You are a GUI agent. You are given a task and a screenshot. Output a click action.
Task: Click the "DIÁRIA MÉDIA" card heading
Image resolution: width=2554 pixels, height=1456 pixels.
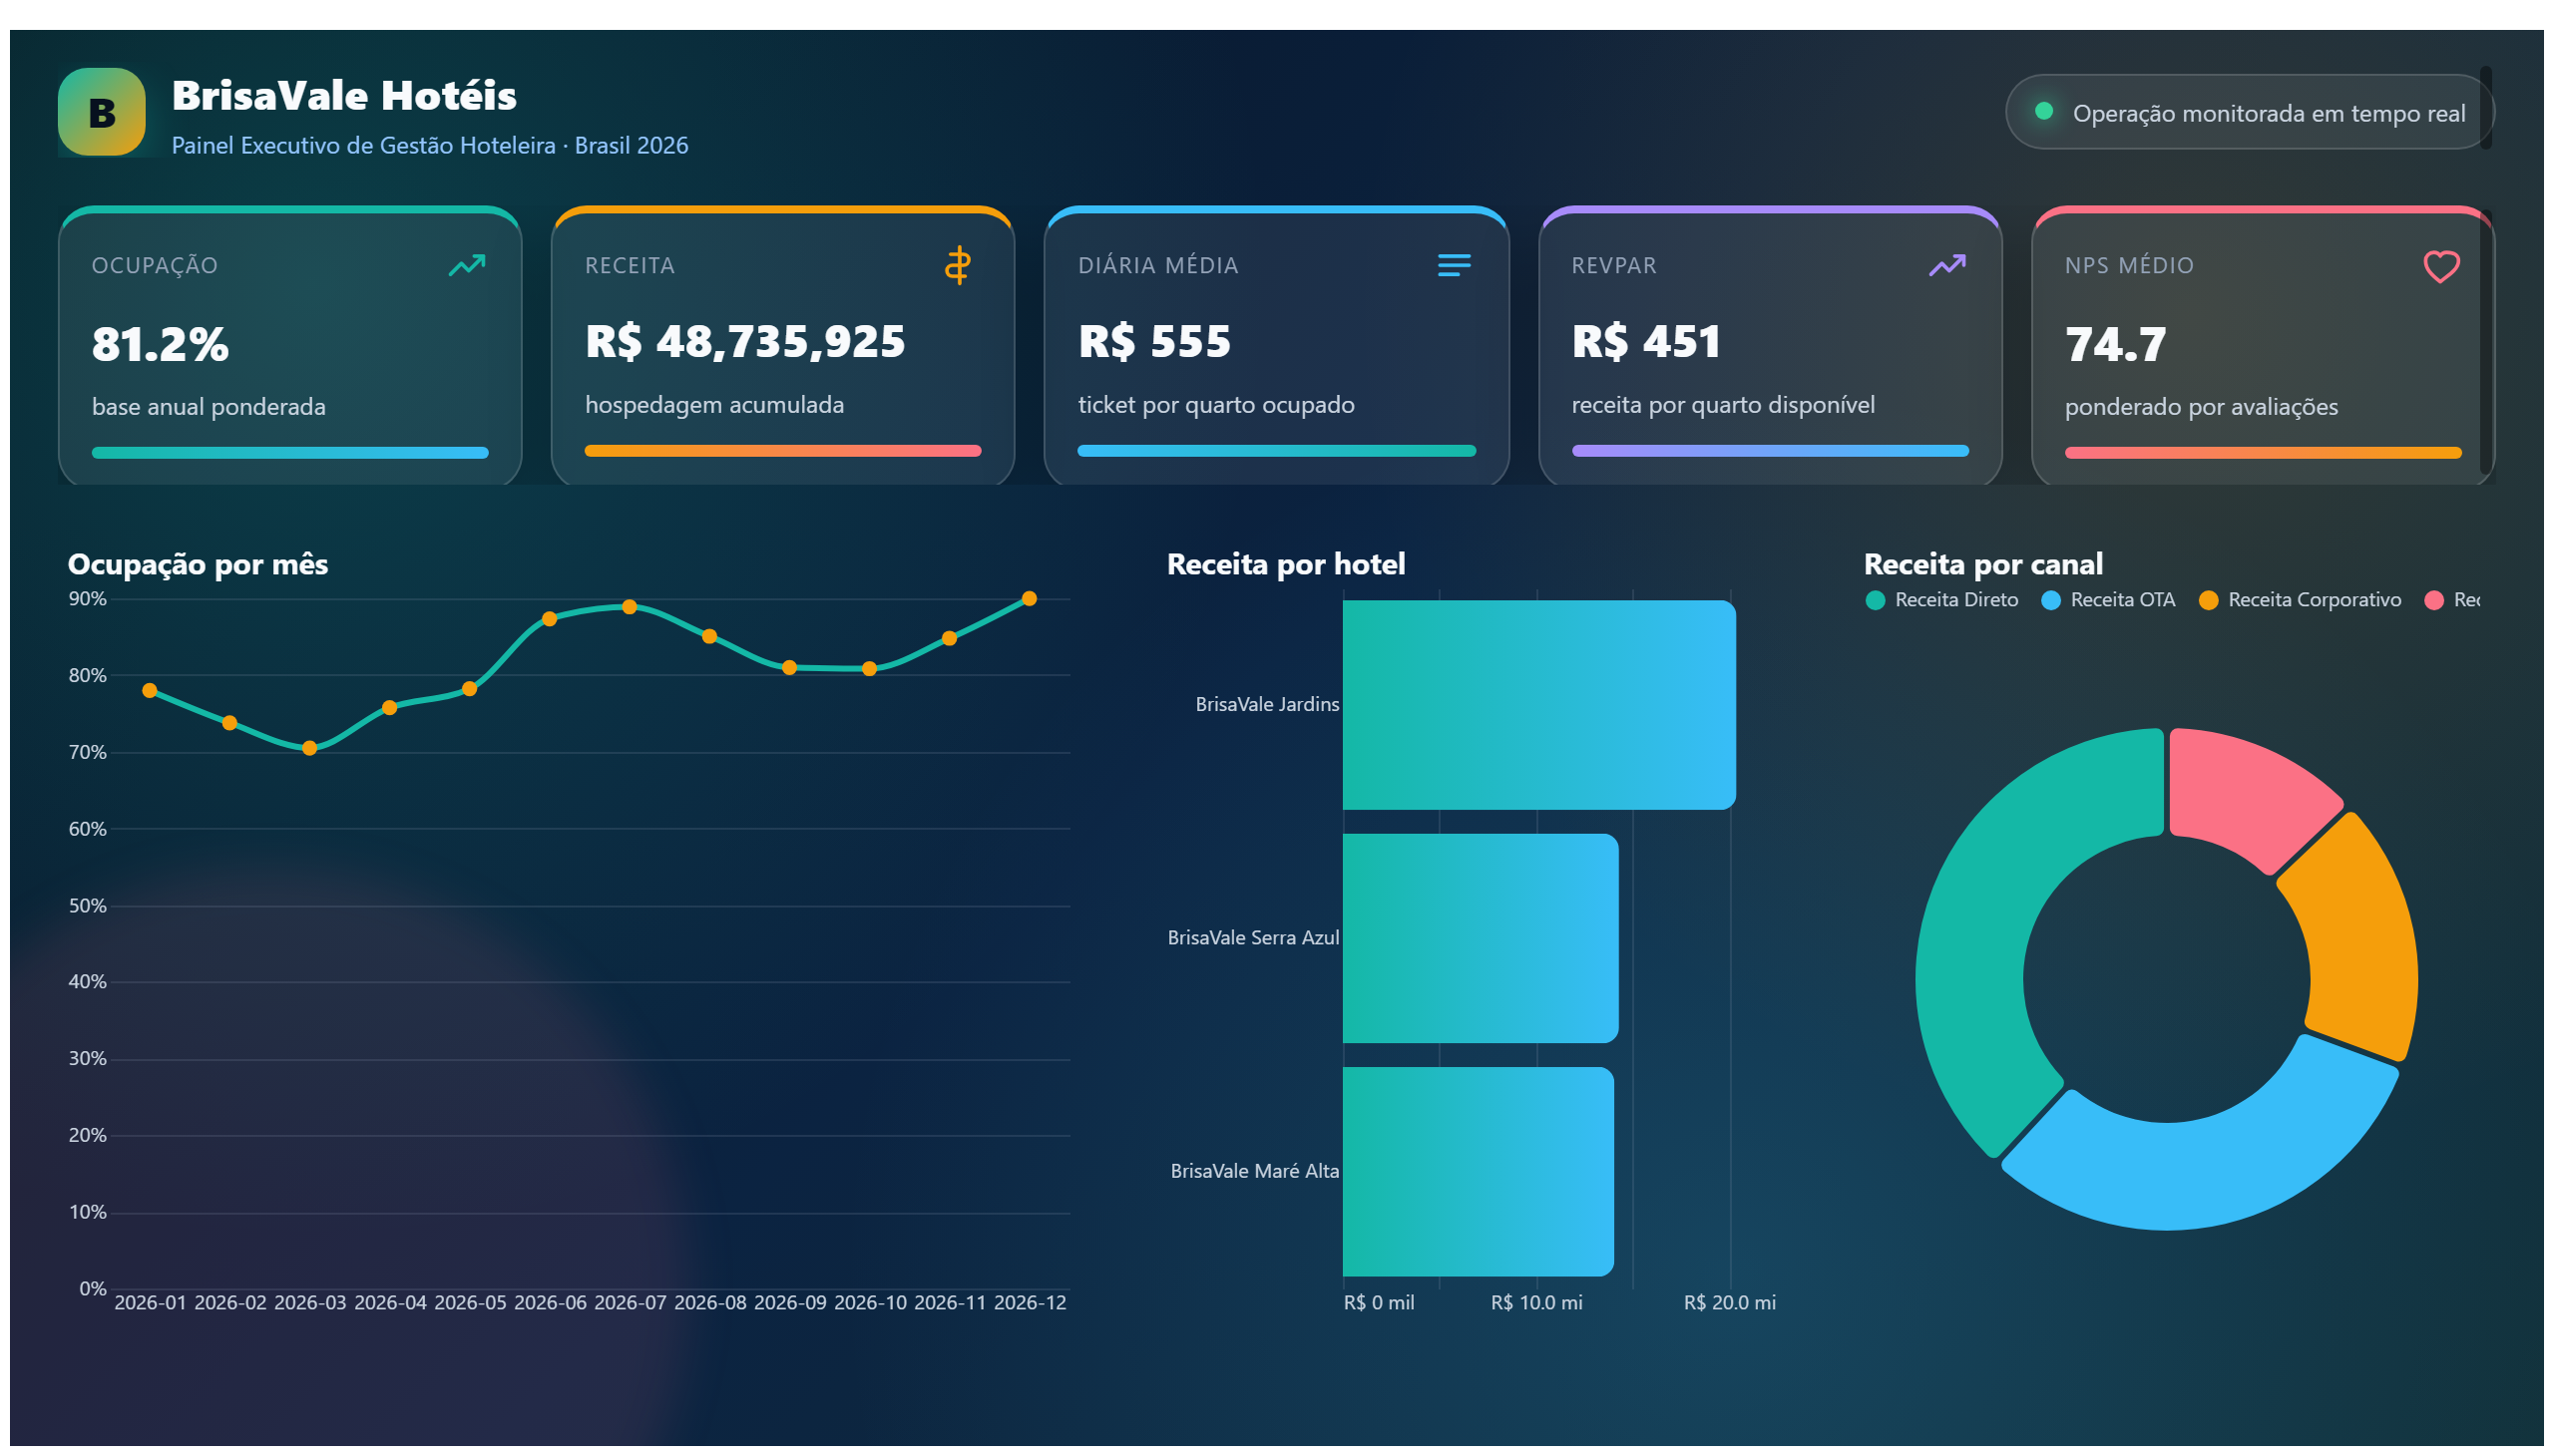pyautogui.click(x=1158, y=266)
